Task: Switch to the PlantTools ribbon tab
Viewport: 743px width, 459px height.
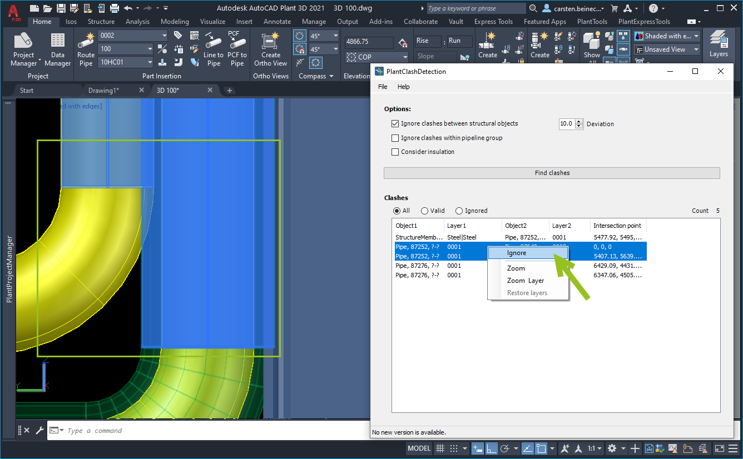Action: [x=592, y=22]
